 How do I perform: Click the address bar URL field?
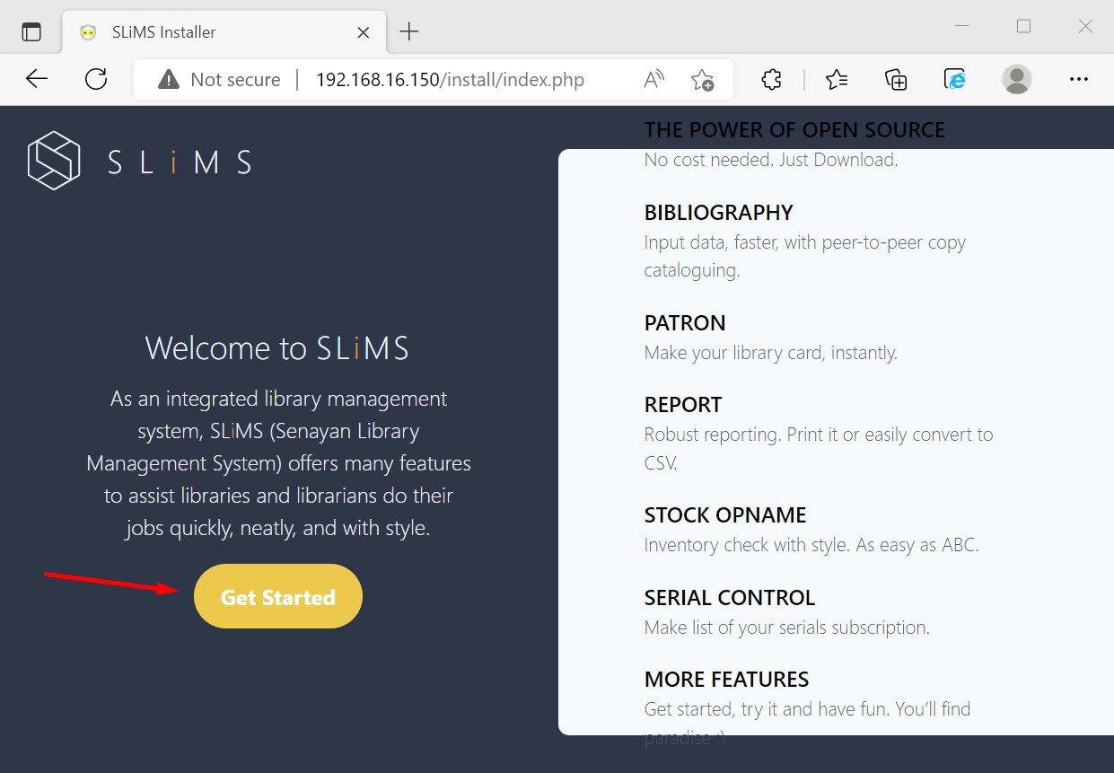coord(449,80)
